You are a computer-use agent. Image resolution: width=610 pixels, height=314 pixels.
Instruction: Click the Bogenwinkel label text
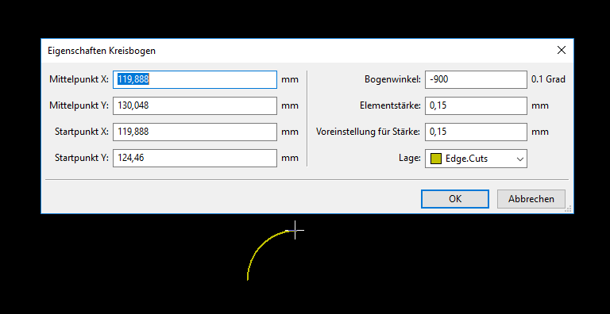392,79
